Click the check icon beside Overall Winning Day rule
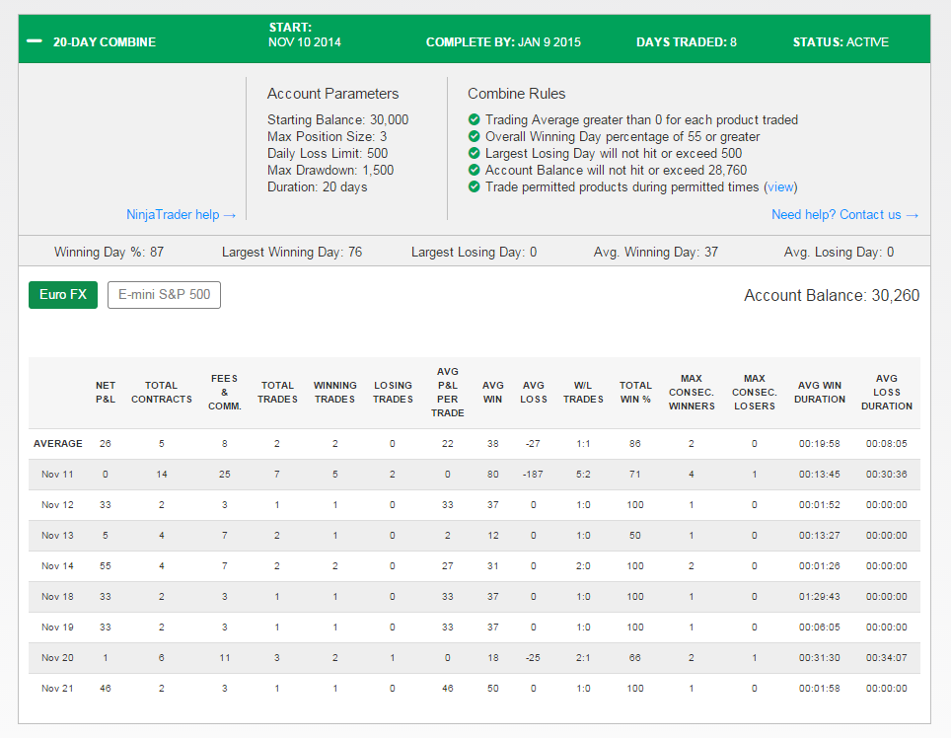Image resolution: width=951 pixels, height=738 pixels. coord(475,136)
